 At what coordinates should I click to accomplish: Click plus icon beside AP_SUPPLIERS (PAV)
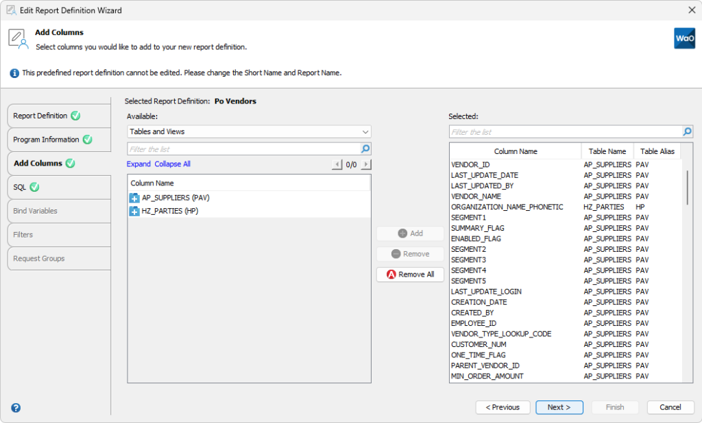click(x=134, y=199)
